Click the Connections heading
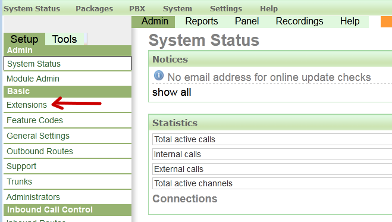The width and height of the screenshot is (392, 222). click(x=185, y=199)
